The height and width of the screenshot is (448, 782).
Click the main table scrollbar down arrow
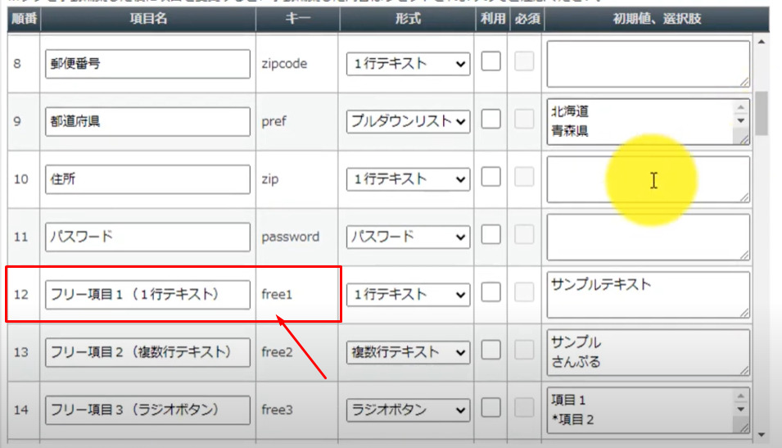762,433
